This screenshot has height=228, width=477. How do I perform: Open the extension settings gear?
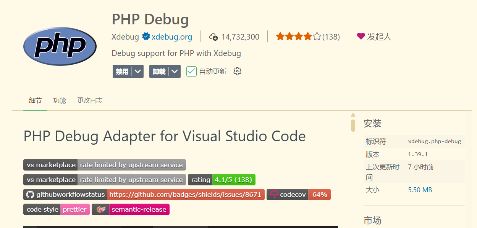click(x=237, y=71)
